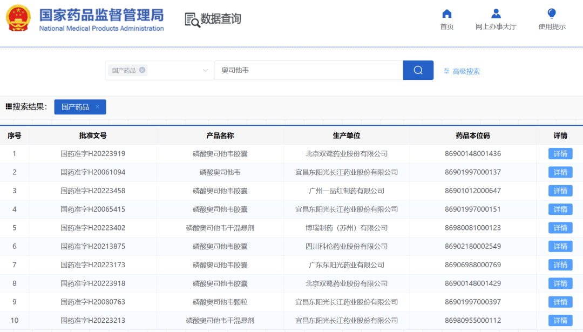Click approval number 国药准字H20061094
Screen dimensions: 583x332
point(93,172)
